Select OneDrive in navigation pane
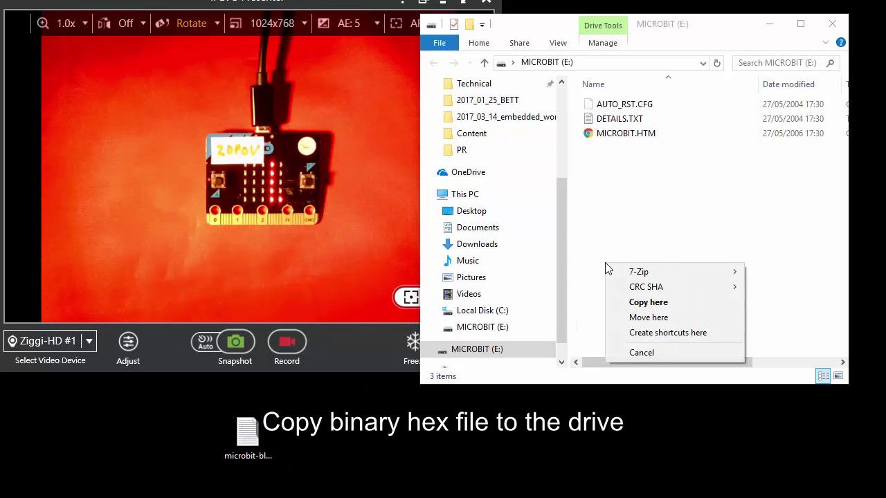The image size is (886, 498). (468, 172)
